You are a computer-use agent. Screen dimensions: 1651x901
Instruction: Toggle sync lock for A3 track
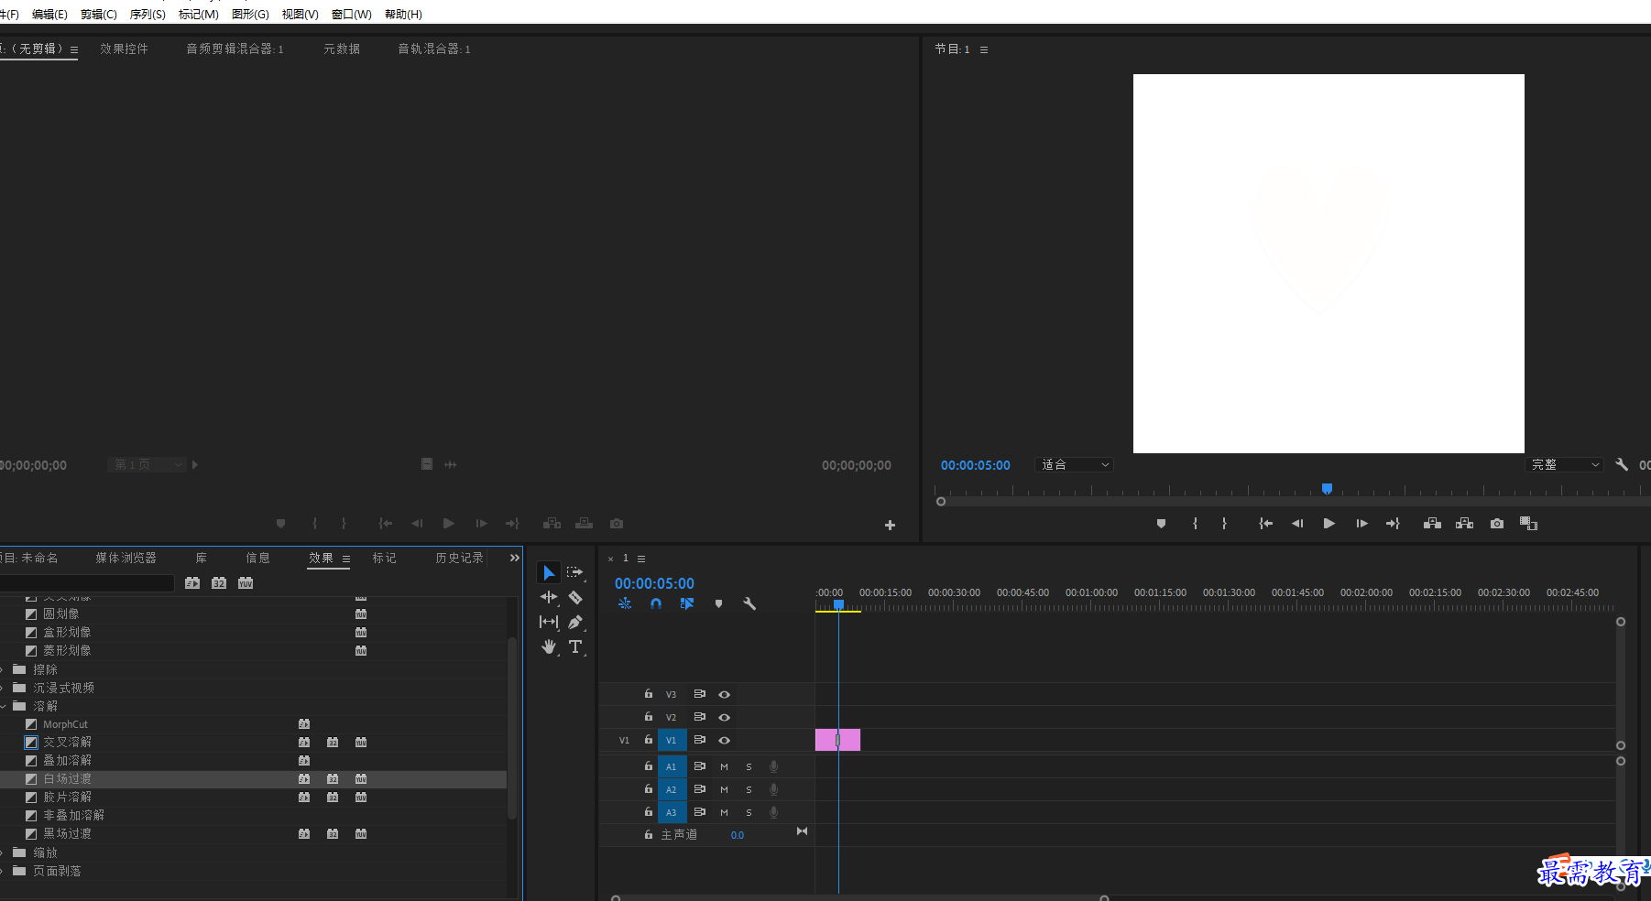[x=699, y=812]
